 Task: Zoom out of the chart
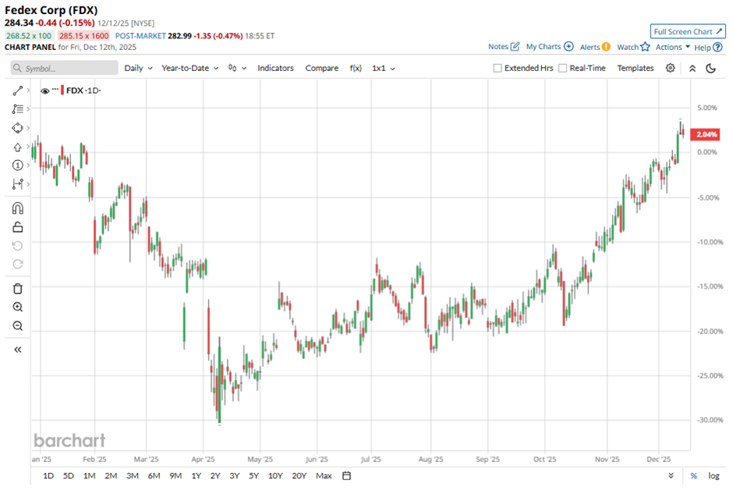(18, 326)
